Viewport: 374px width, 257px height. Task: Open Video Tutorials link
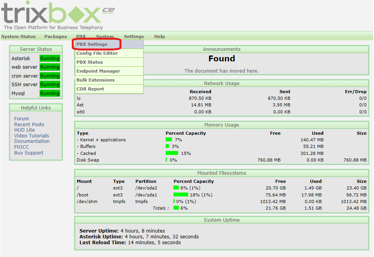click(31, 136)
